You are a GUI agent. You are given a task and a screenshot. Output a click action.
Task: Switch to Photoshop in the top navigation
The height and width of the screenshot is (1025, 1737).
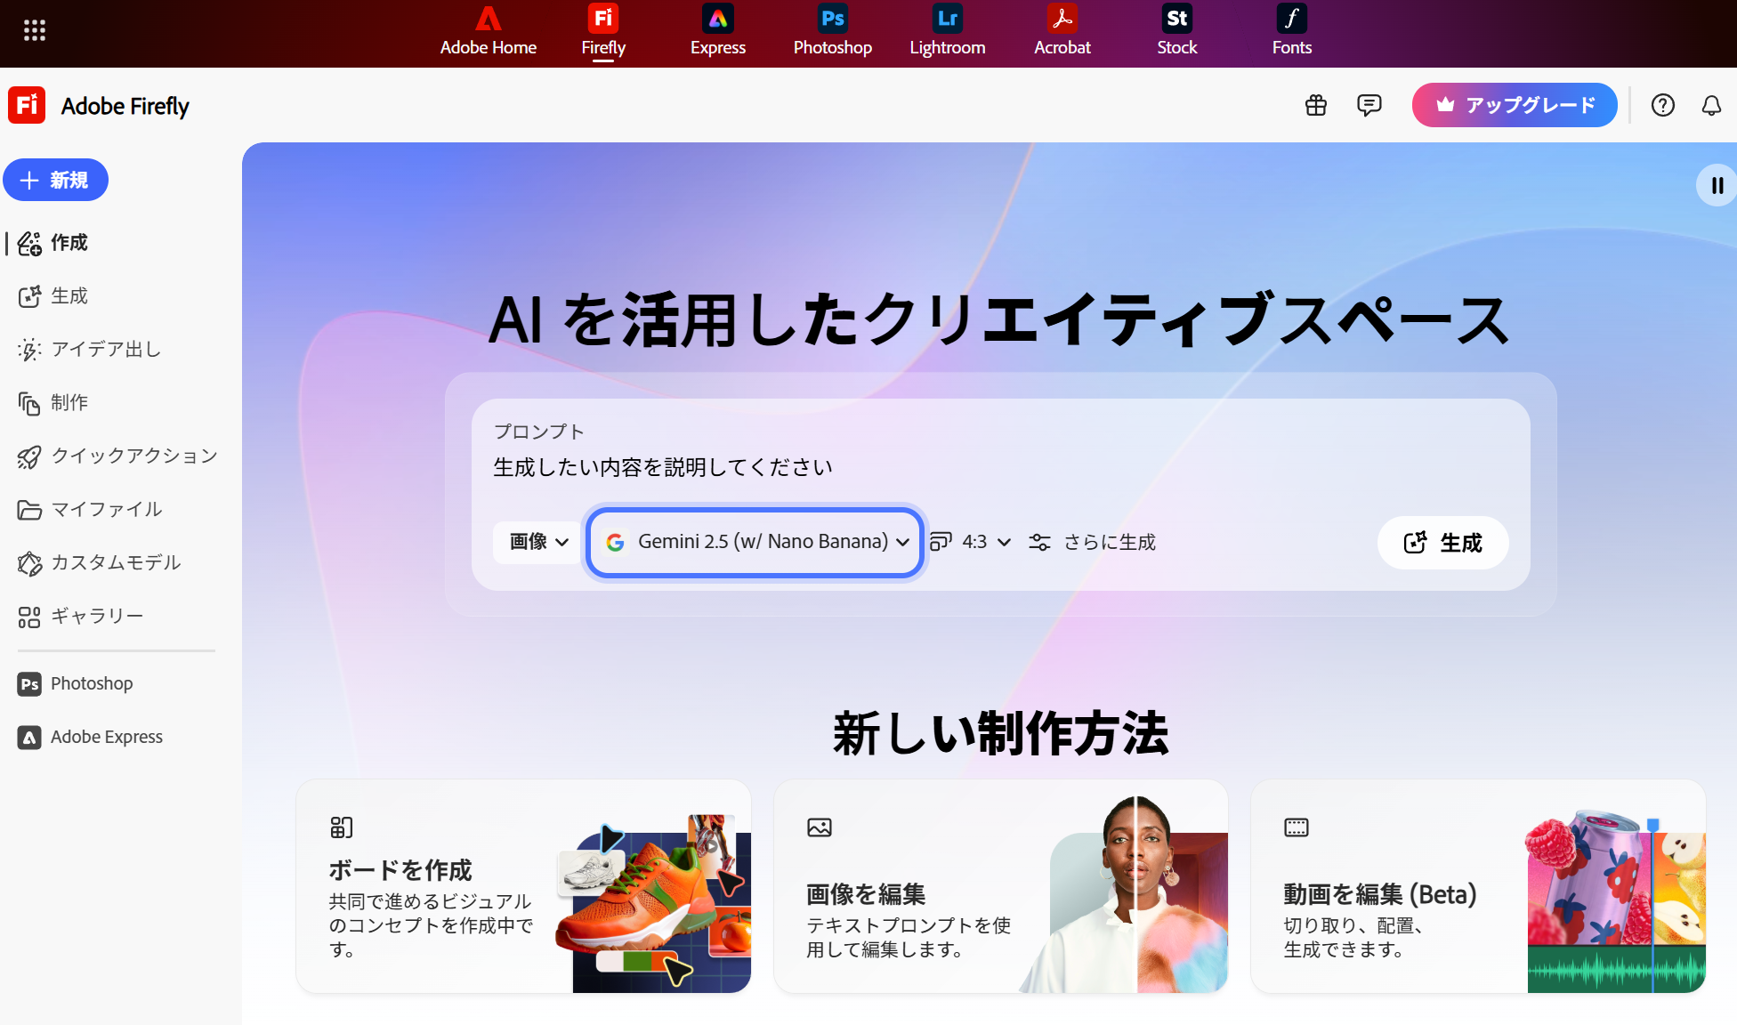[831, 31]
